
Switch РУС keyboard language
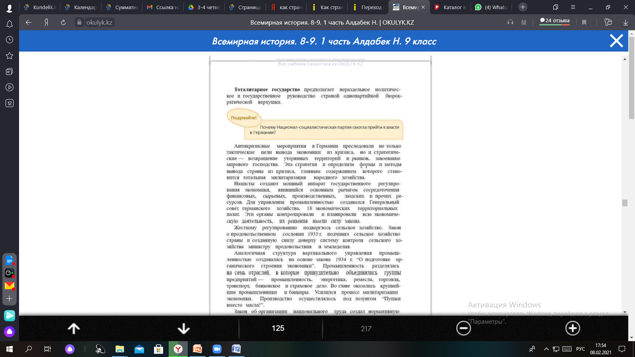click(581, 349)
